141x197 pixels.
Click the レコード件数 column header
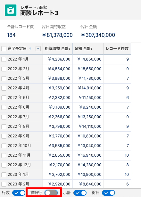pos(117,49)
